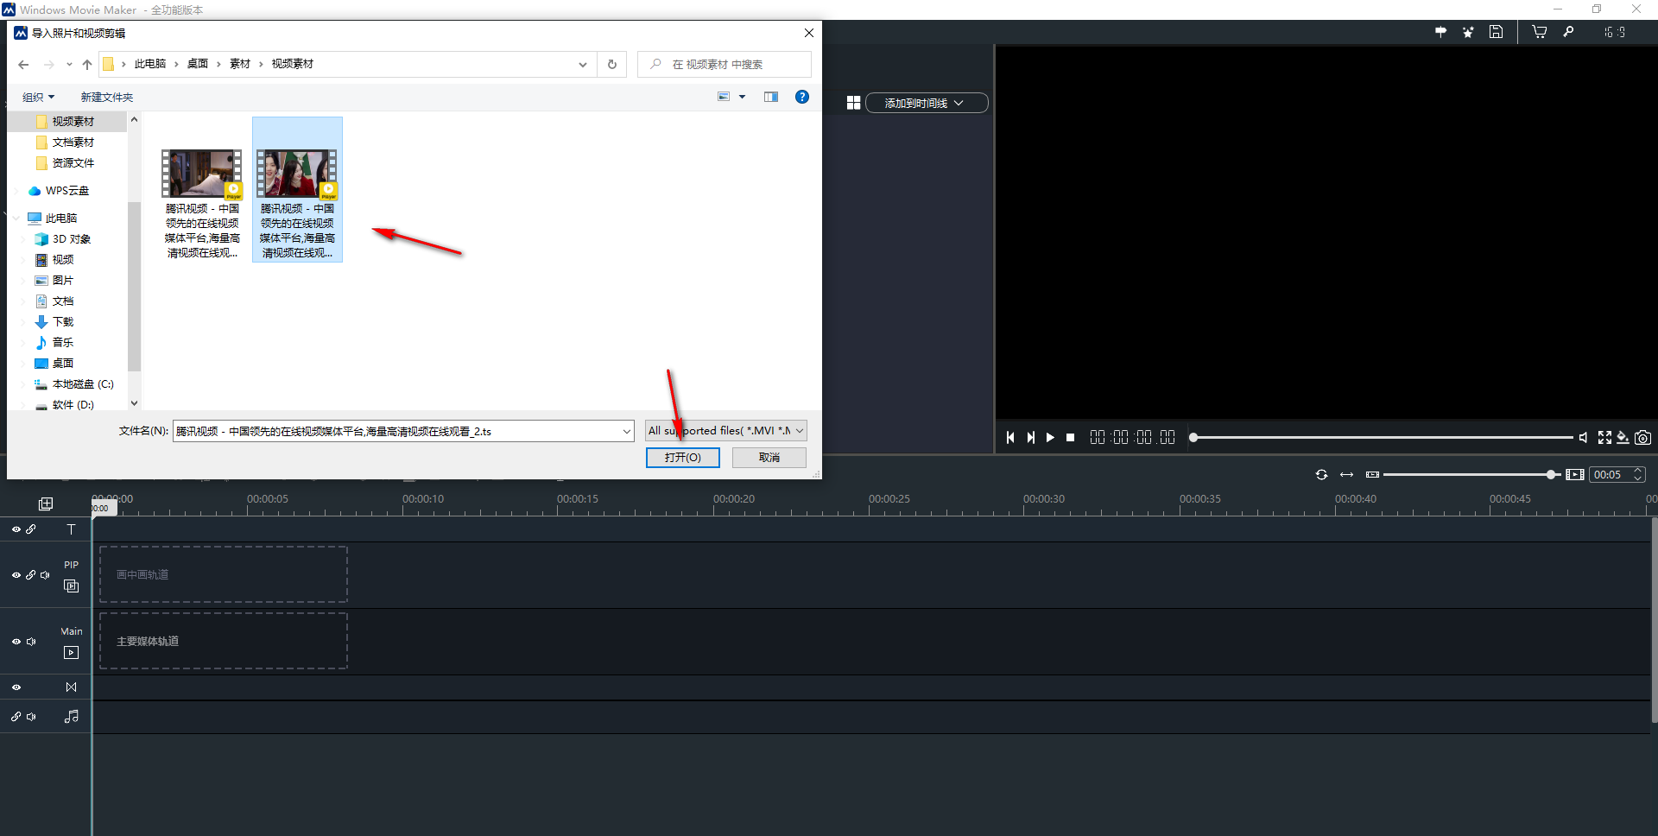This screenshot has width=1658, height=836.
Task: Click the stop playback button
Action: (1070, 438)
